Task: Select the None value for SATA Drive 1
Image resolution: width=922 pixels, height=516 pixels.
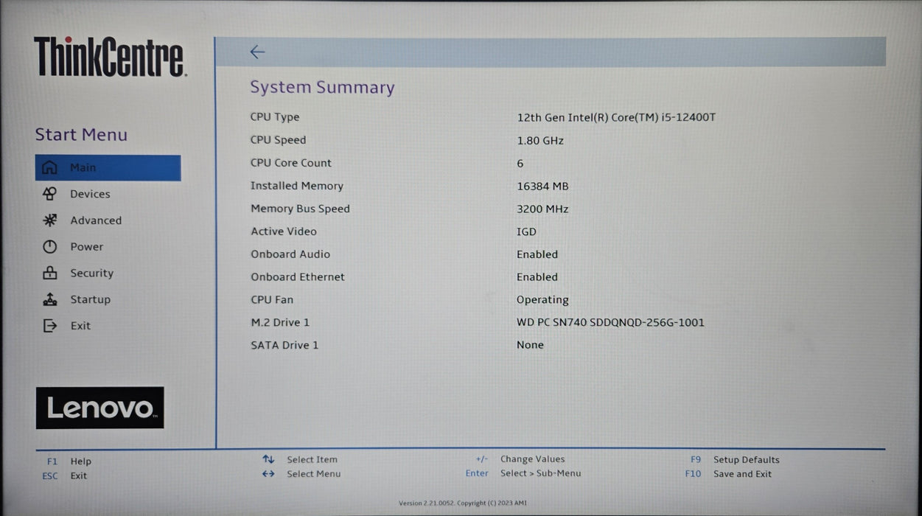Action: click(530, 345)
